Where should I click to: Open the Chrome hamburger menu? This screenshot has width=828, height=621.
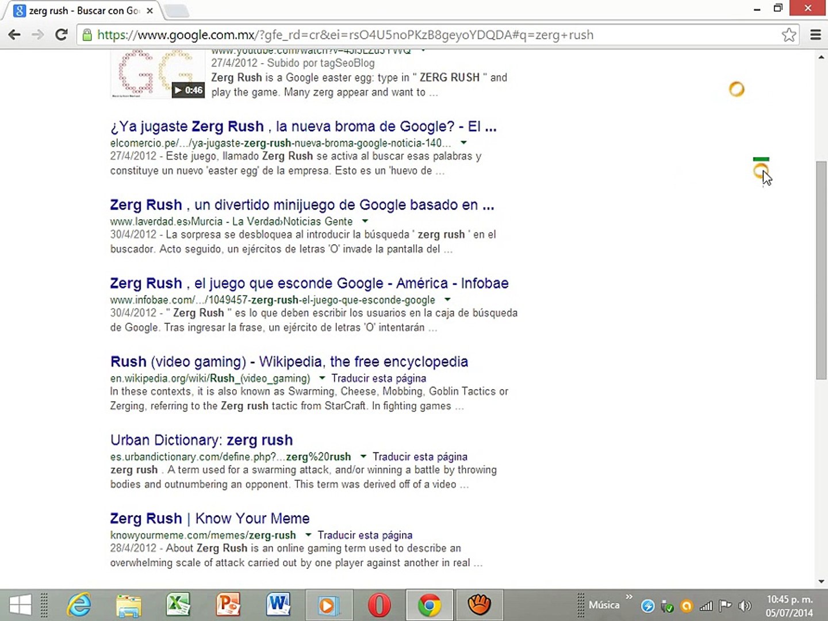point(815,35)
